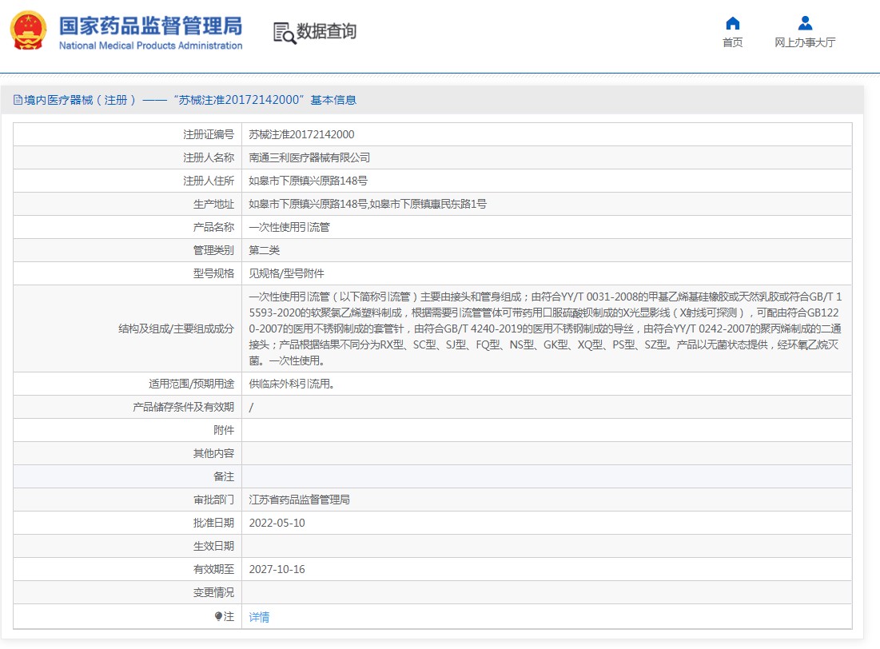Select intended use 供临床外科引流用。
Image resolution: width=880 pixels, height=649 pixels.
pos(292,384)
